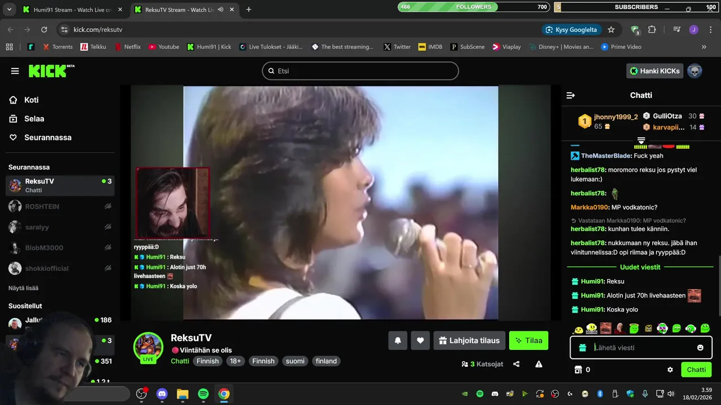This screenshot has height=405, width=721.
Task: Open Spotify in taskbar
Action: tap(203, 394)
